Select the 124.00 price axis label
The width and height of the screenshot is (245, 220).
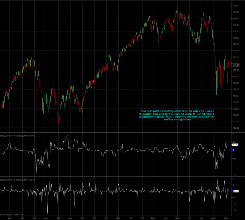[236, 51]
